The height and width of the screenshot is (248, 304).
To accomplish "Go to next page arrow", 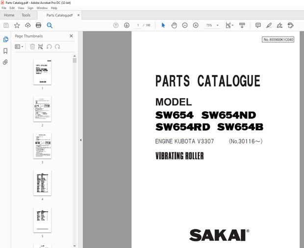I will (x=127, y=25).
